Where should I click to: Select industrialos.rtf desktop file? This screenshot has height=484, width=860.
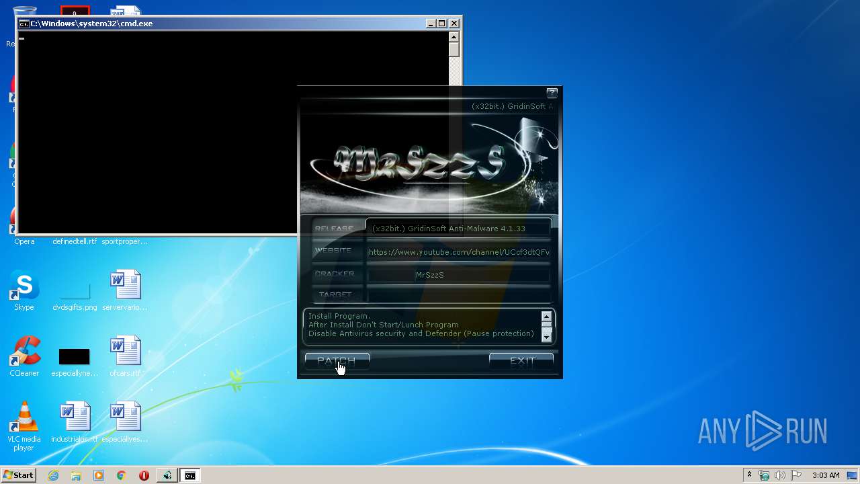click(x=75, y=422)
